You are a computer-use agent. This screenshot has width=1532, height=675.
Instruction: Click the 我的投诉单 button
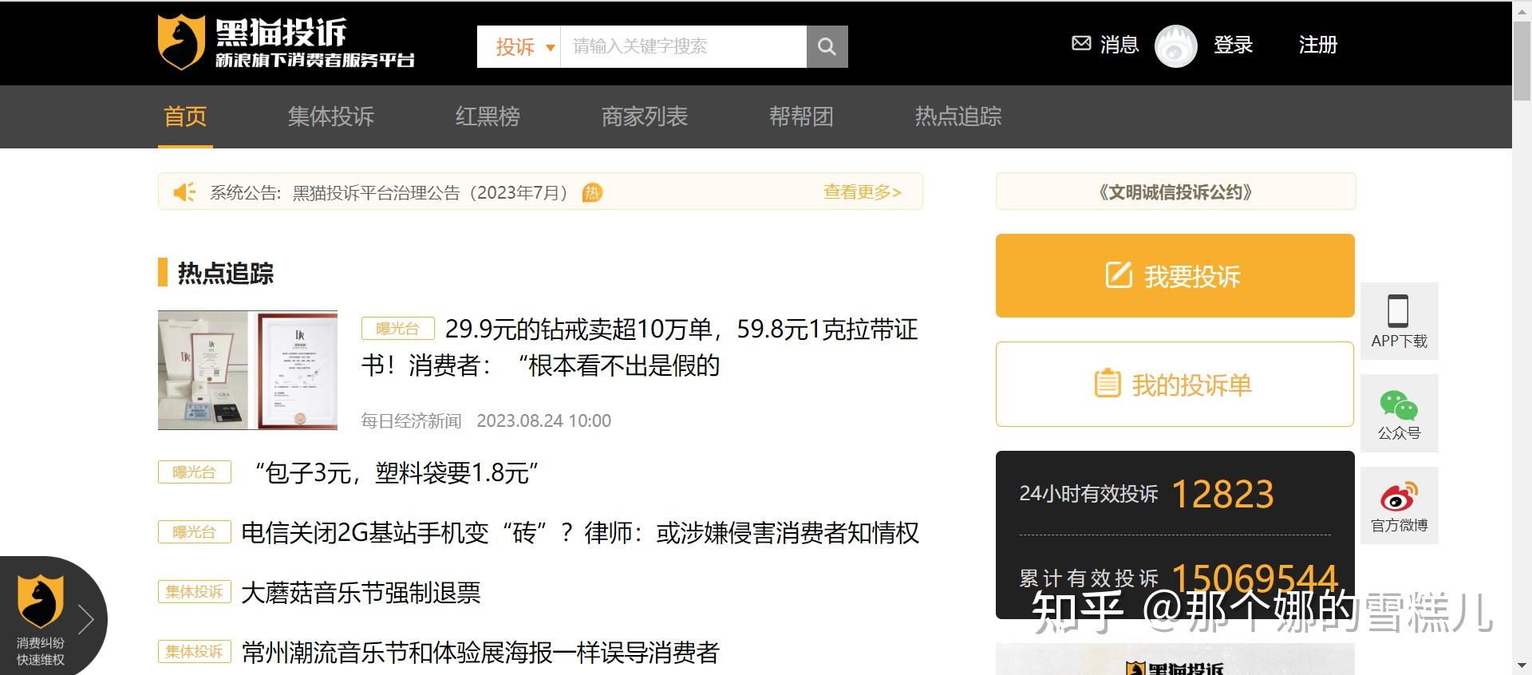coord(1175,385)
